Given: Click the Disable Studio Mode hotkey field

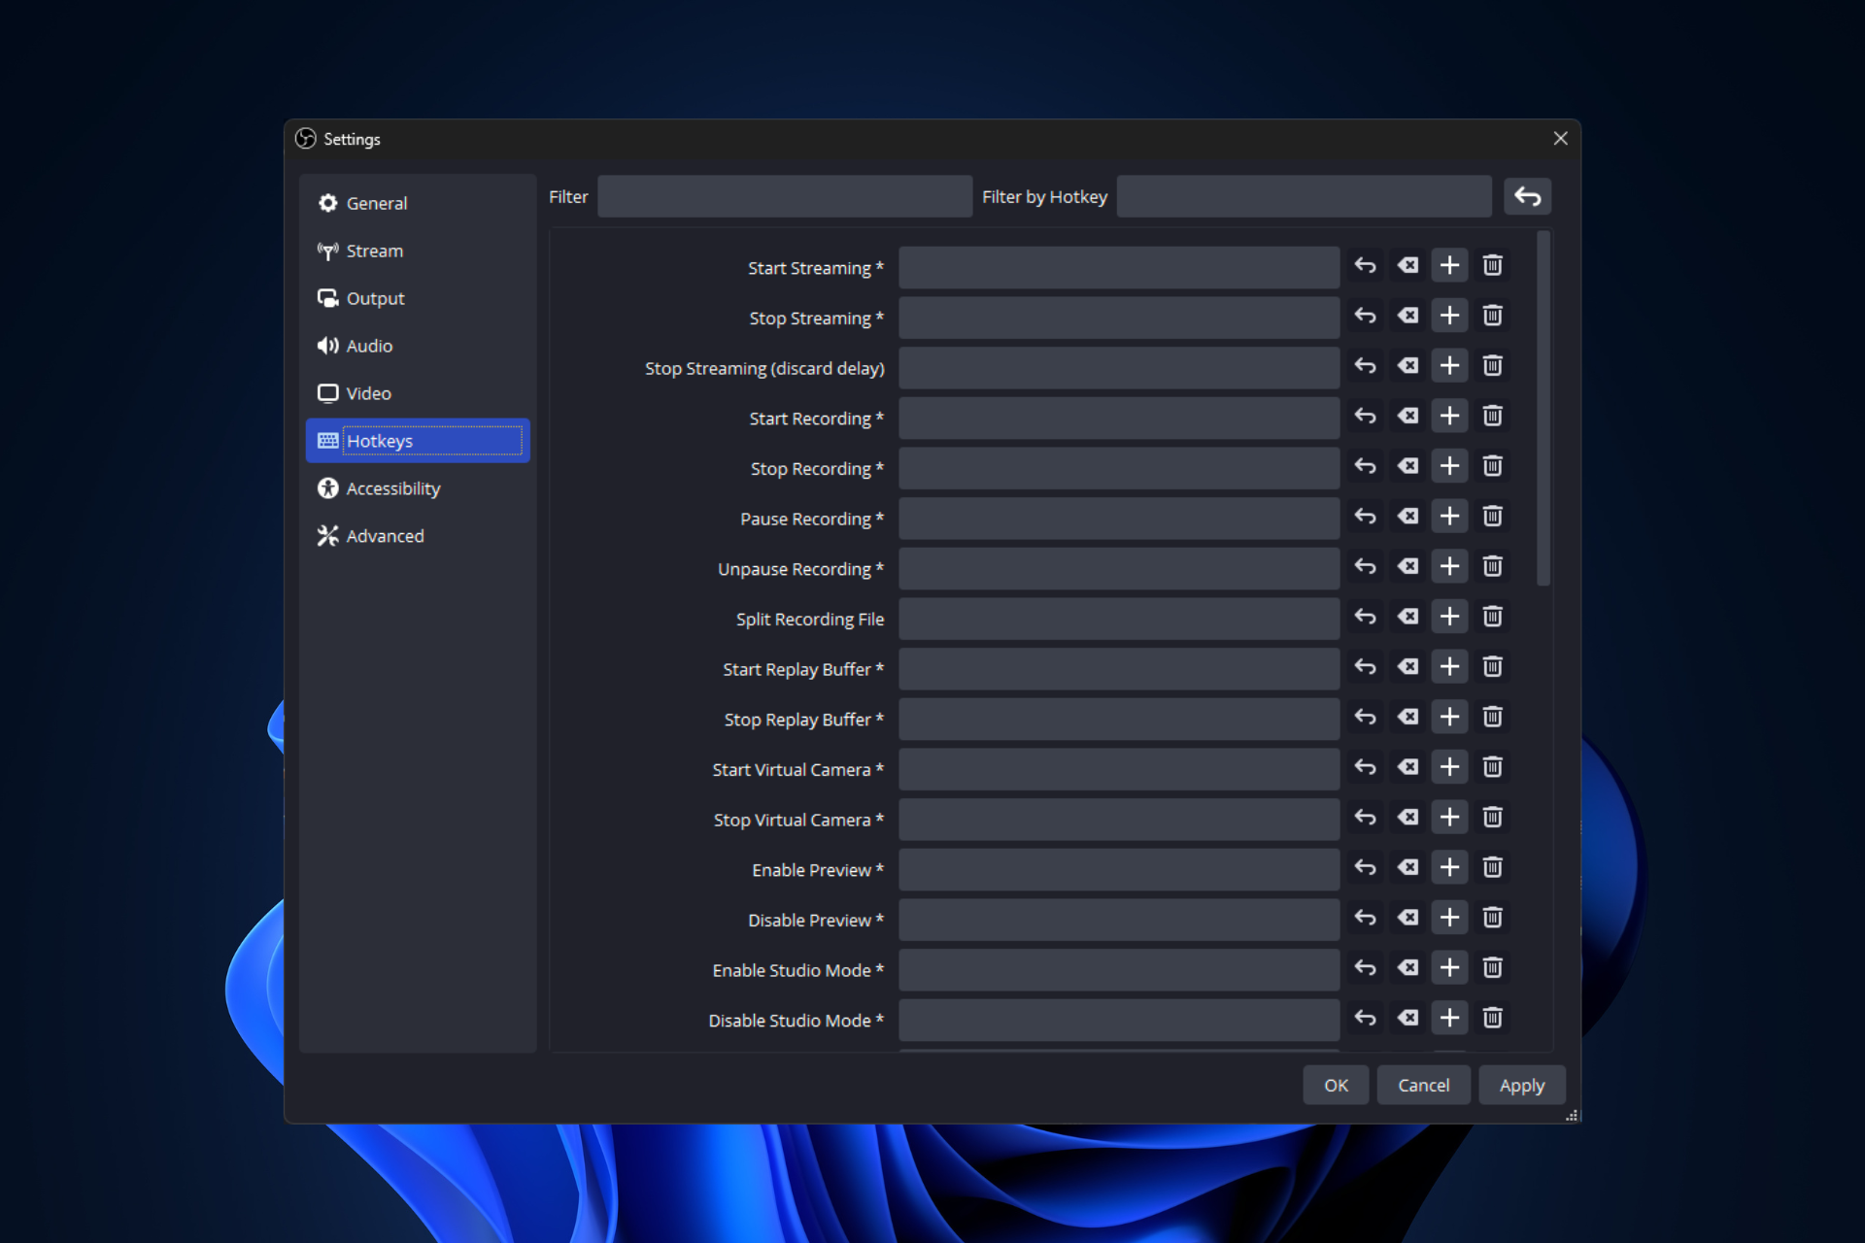Looking at the screenshot, I should [x=1119, y=1020].
